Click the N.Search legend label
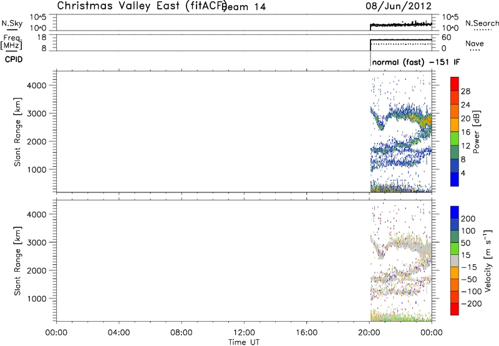Image resolution: width=499 pixels, height=346 pixels. click(x=482, y=23)
